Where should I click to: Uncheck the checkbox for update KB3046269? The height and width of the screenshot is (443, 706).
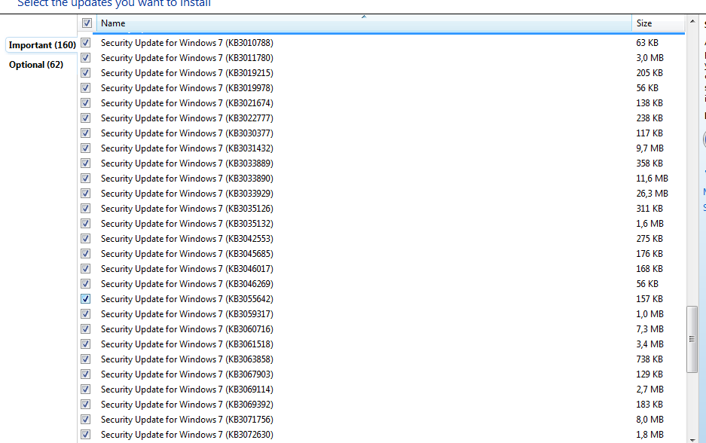pyautogui.click(x=86, y=284)
